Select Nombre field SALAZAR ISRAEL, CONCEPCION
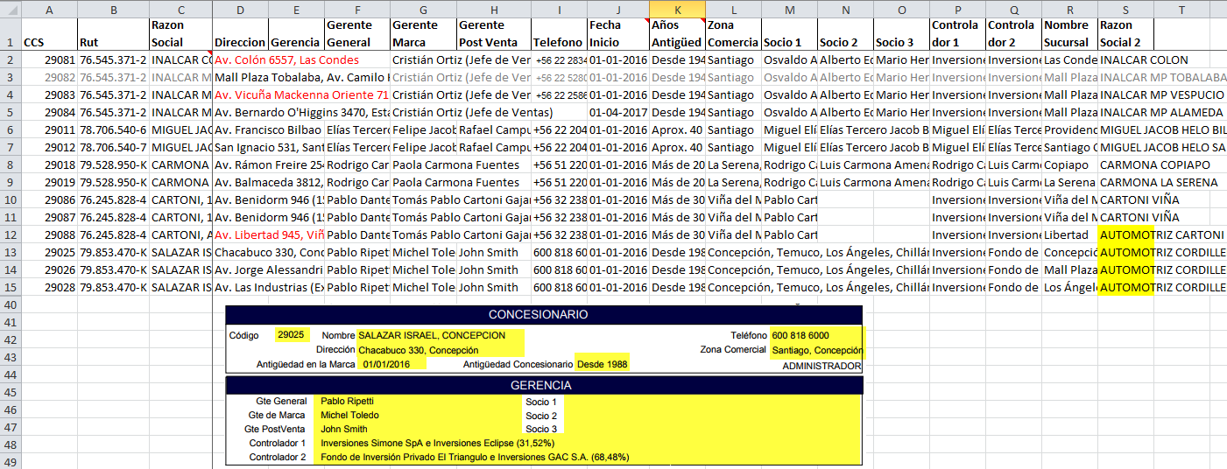Image resolution: width=1227 pixels, height=469 pixels. click(x=440, y=336)
